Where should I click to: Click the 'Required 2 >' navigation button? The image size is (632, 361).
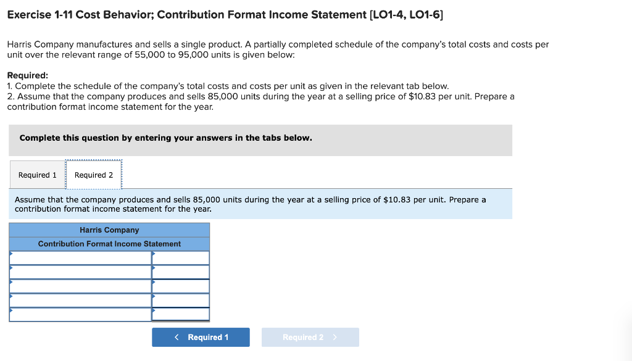point(310,337)
